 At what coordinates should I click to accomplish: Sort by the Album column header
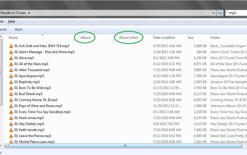pyautogui.click(x=85, y=38)
